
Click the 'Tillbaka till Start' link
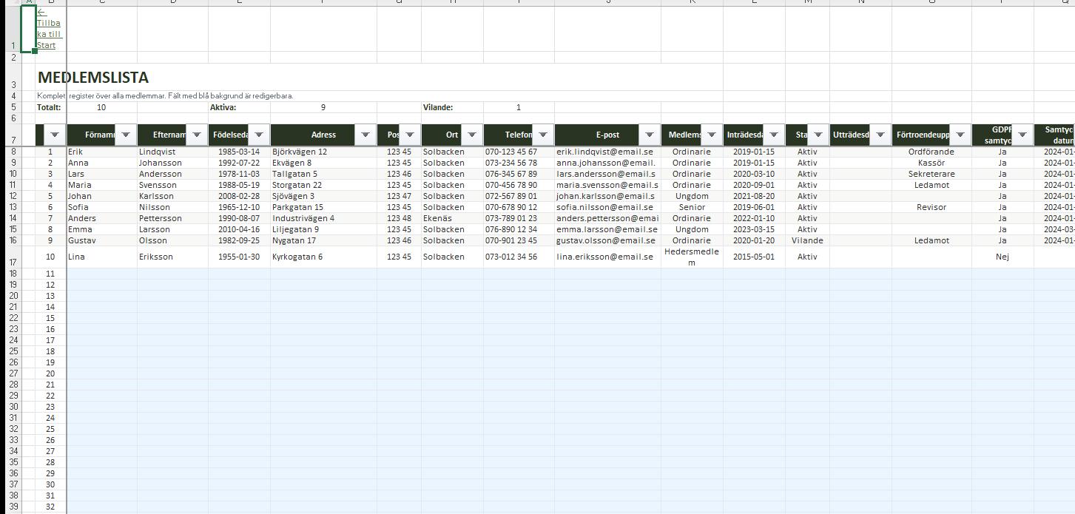[x=49, y=33]
